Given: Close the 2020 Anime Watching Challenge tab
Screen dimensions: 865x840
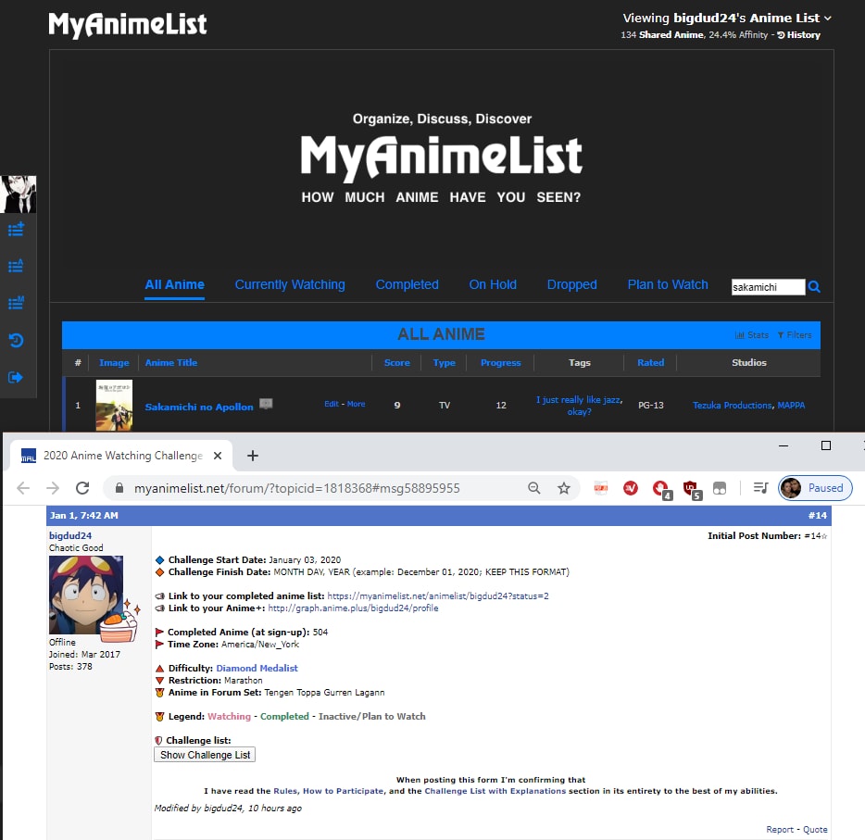Looking at the screenshot, I should click(x=218, y=456).
